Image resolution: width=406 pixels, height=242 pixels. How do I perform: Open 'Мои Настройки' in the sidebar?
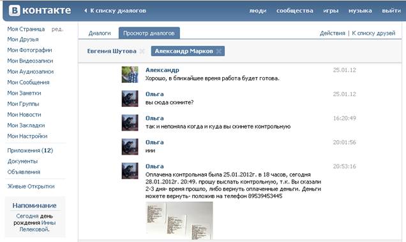tap(27, 136)
